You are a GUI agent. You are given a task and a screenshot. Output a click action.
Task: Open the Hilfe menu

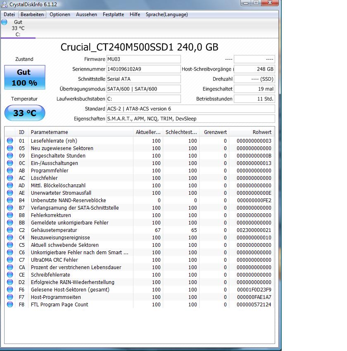pos(135,14)
